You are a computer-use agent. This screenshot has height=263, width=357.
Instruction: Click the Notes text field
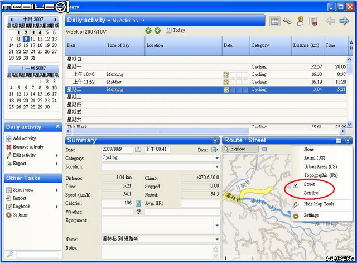click(x=157, y=251)
